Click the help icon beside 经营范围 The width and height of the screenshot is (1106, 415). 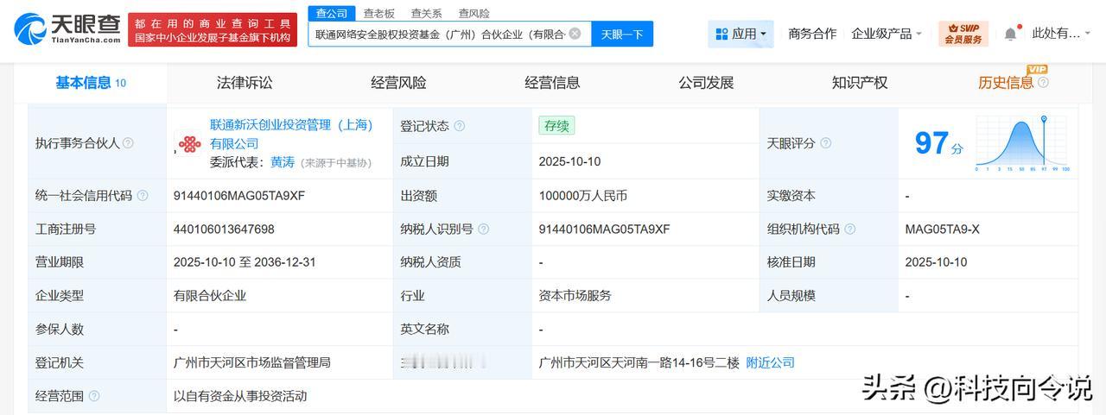pyautogui.click(x=94, y=396)
